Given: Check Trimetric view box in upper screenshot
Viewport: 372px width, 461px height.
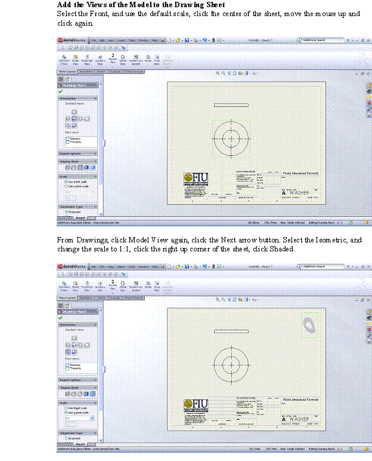Looking at the screenshot, I should coord(67,142).
